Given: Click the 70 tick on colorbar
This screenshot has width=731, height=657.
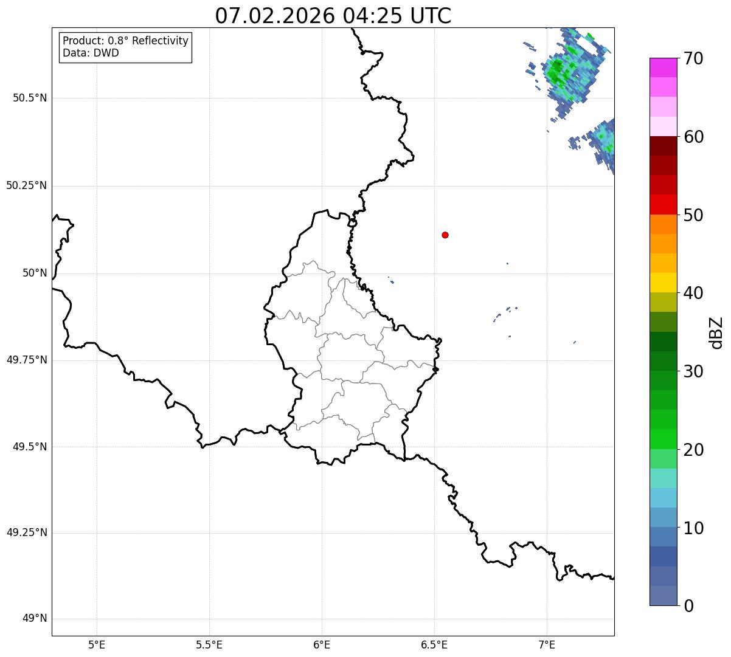Looking at the screenshot, I should pyautogui.click(x=693, y=58).
